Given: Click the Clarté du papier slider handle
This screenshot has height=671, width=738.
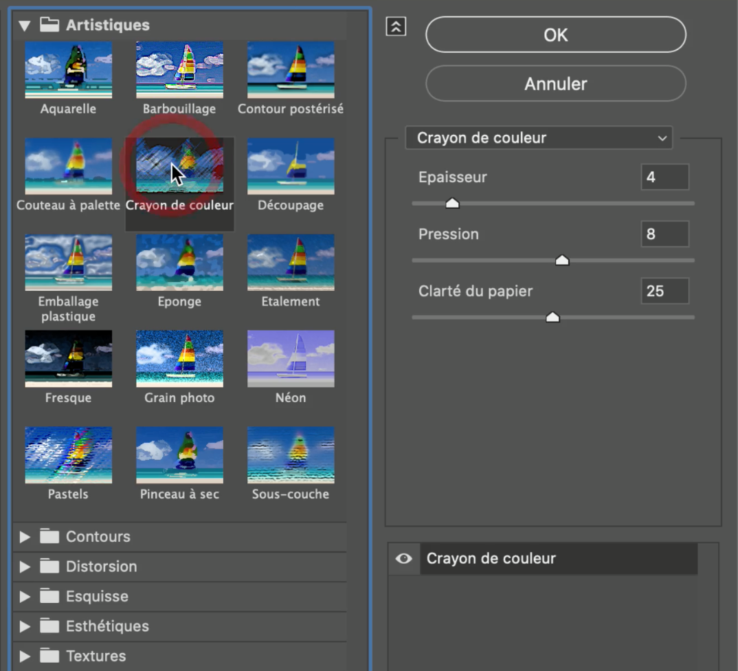Looking at the screenshot, I should coord(552,317).
